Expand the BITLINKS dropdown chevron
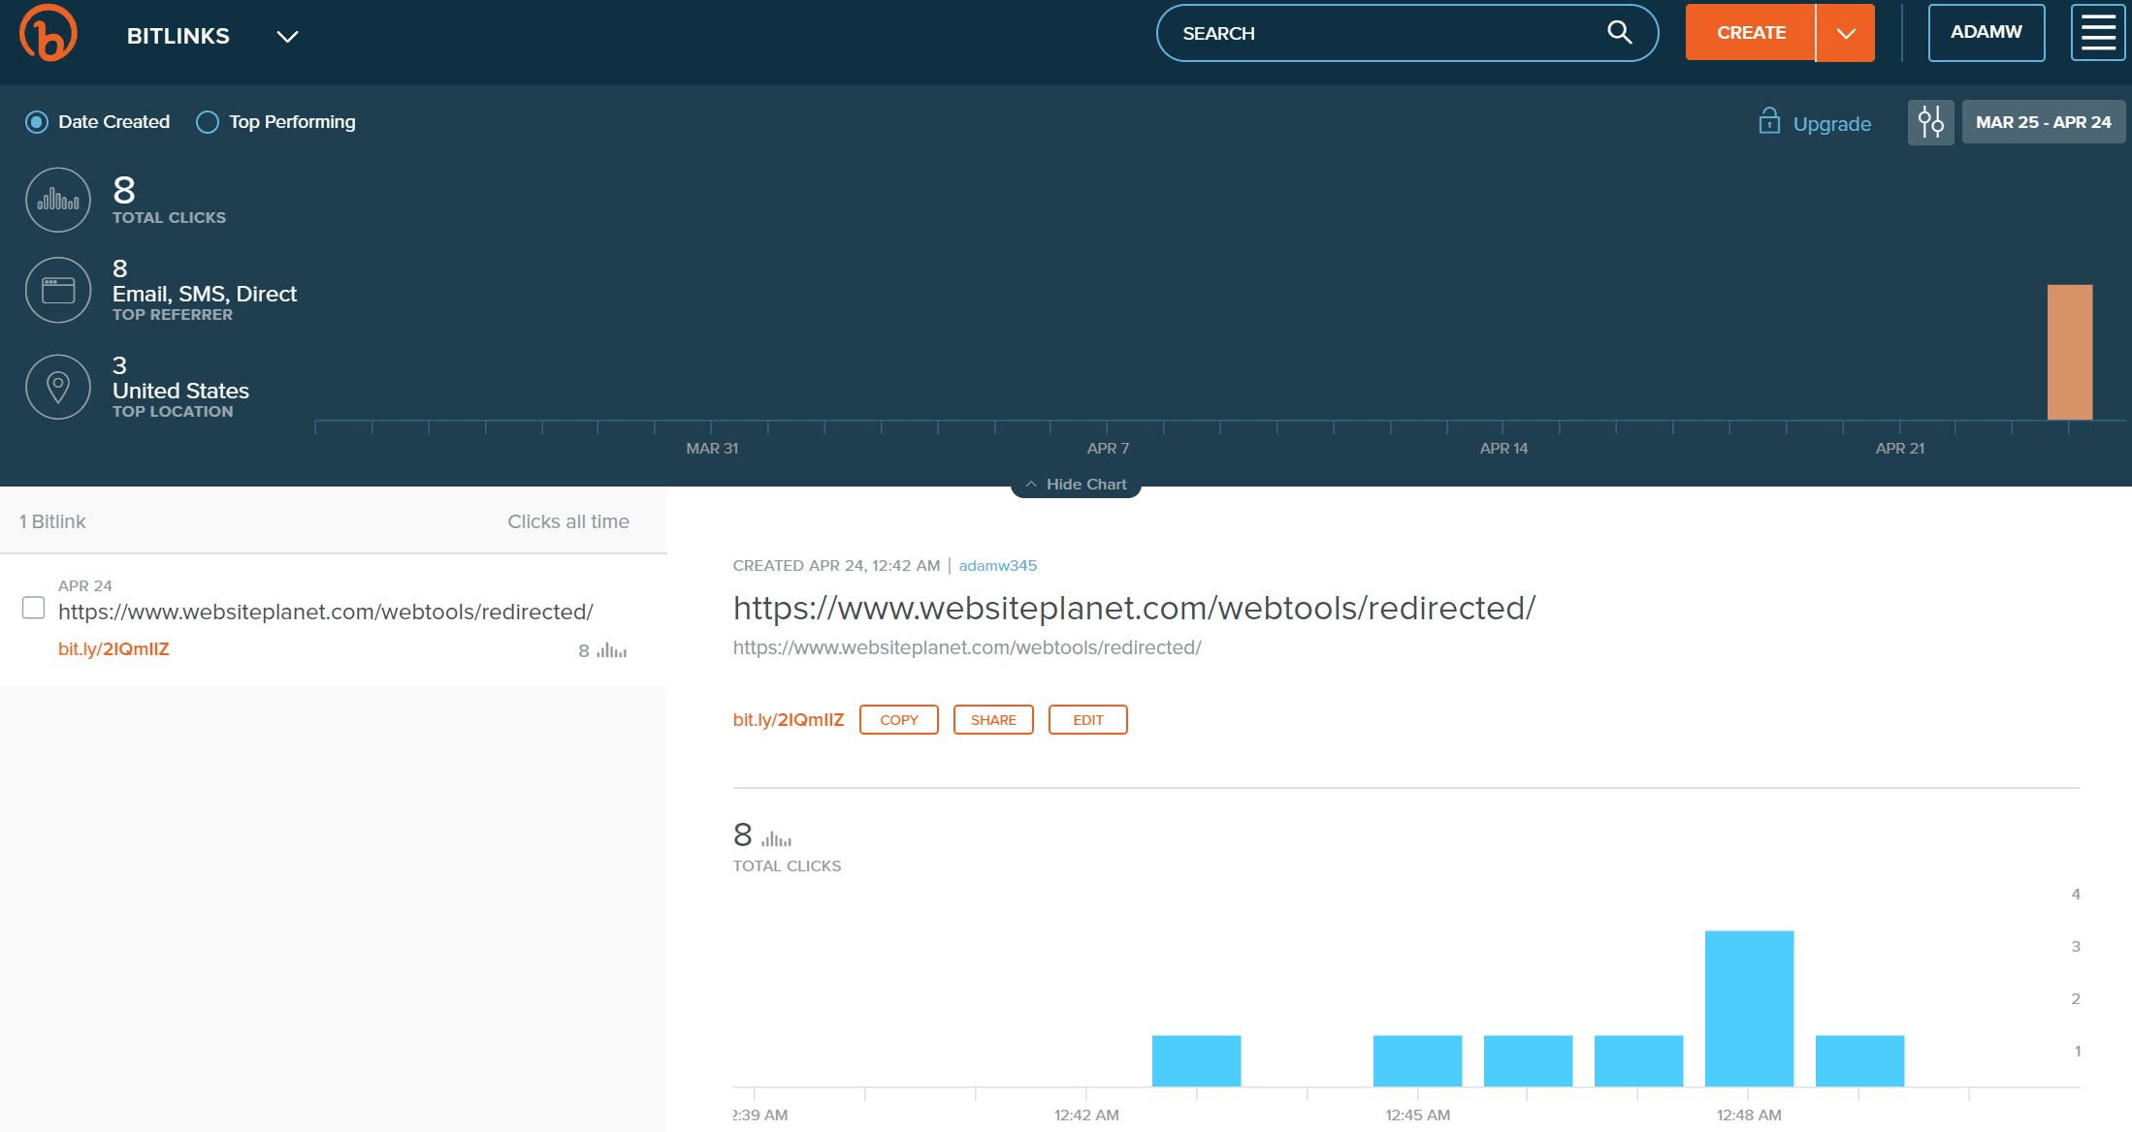The image size is (2132, 1132). (x=287, y=37)
